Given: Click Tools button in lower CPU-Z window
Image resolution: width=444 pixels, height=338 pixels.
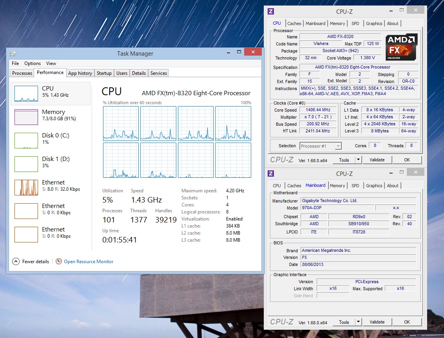Looking at the screenshot, I should (344, 322).
